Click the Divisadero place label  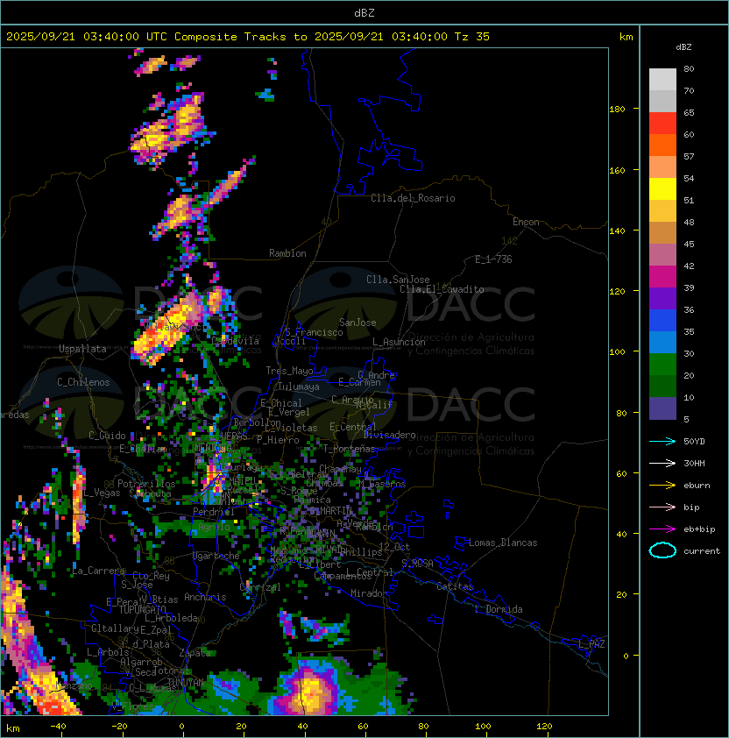coord(389,435)
